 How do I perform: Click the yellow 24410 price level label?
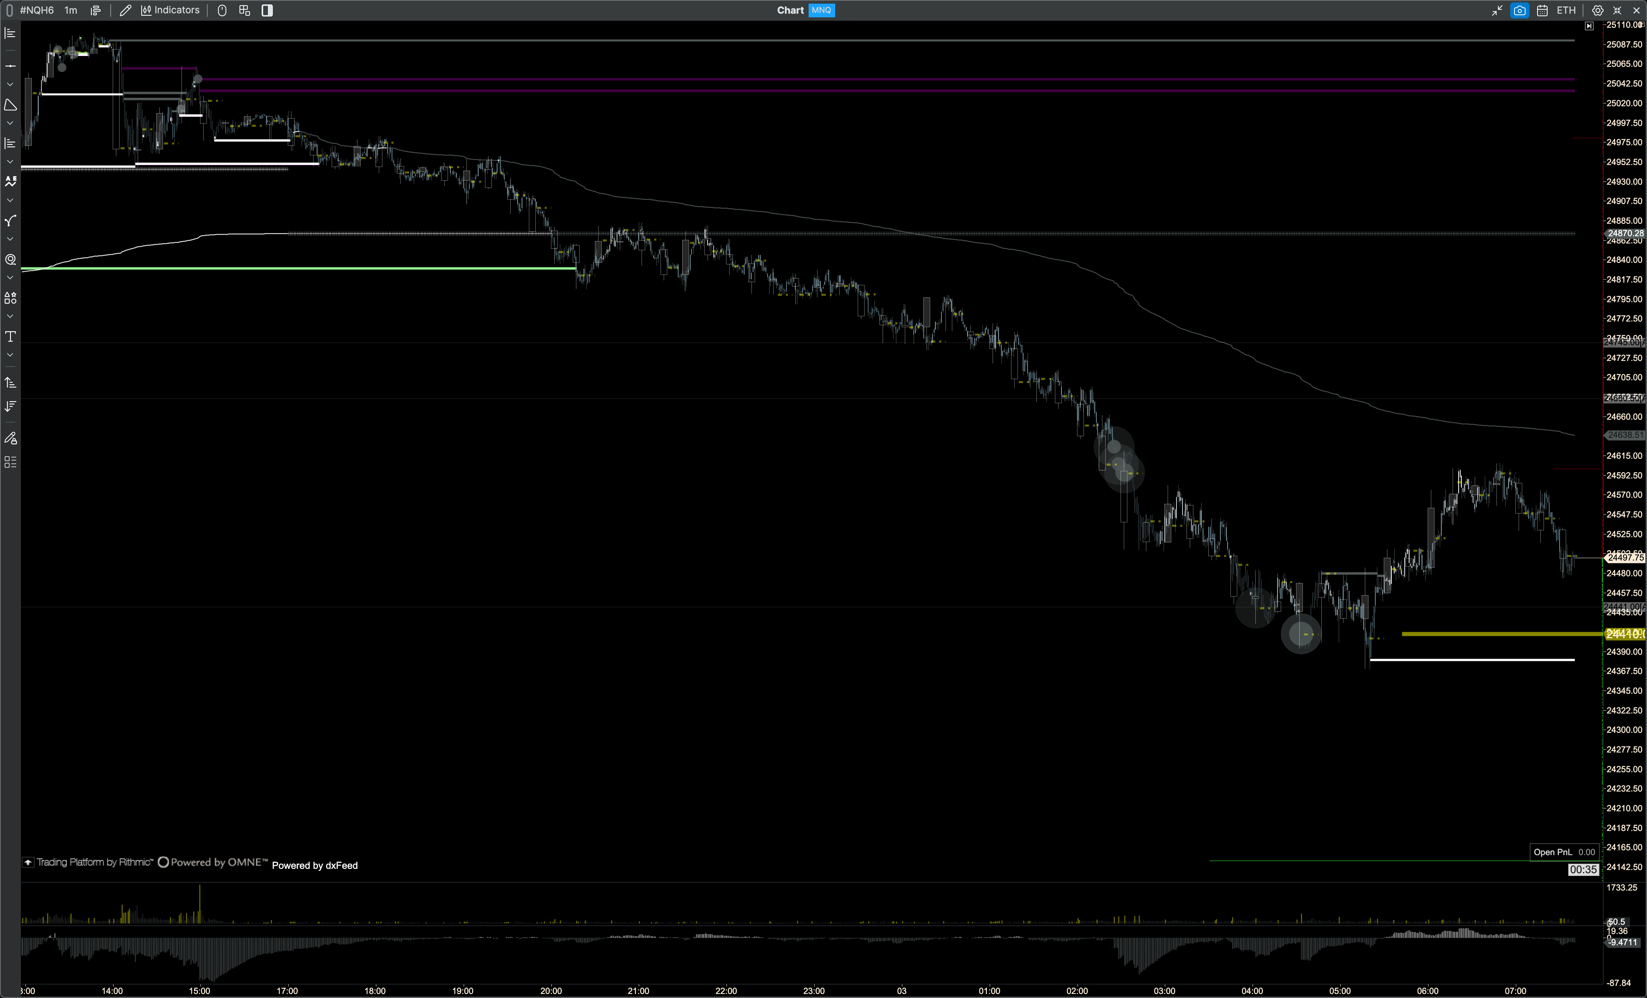[x=1624, y=633]
